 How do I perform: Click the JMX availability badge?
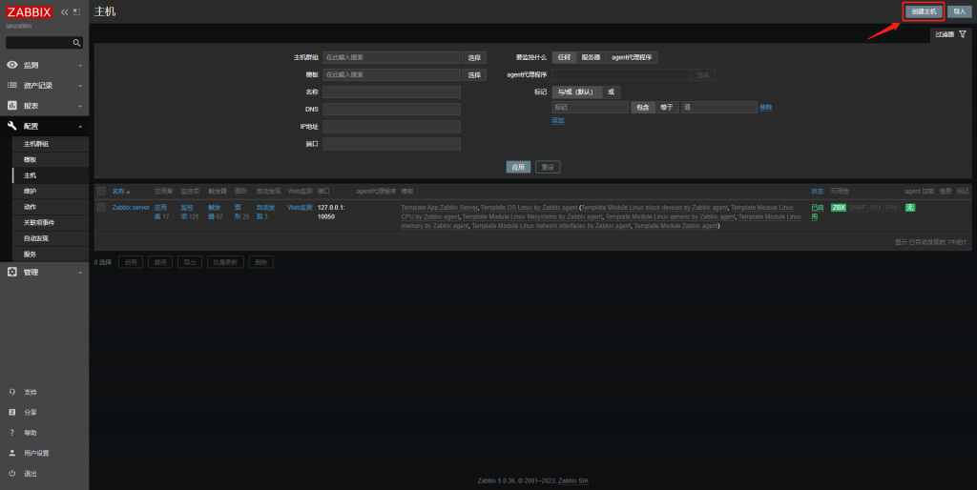coord(876,207)
